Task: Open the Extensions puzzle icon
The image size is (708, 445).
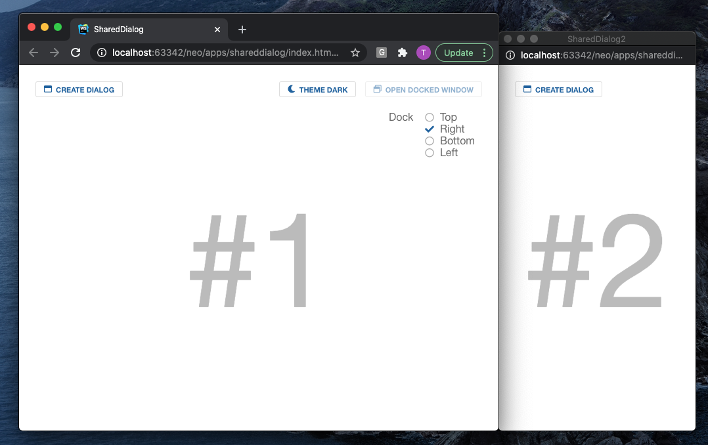Action: [403, 53]
